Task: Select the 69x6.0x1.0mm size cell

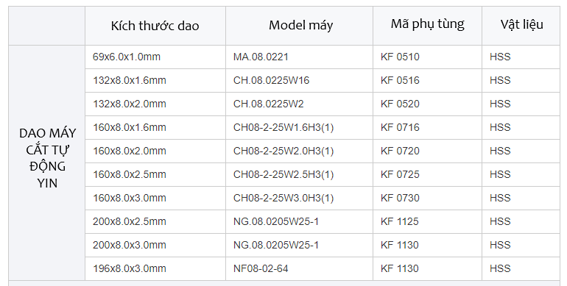Action: coord(155,57)
